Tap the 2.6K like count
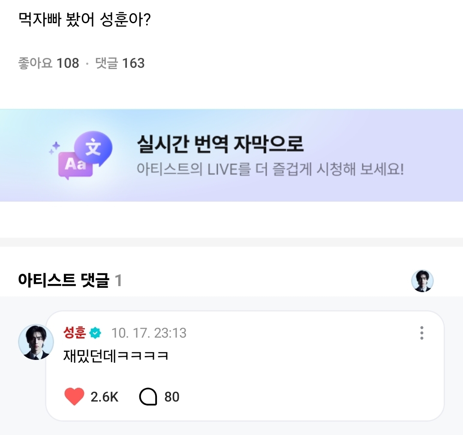 click(x=104, y=397)
